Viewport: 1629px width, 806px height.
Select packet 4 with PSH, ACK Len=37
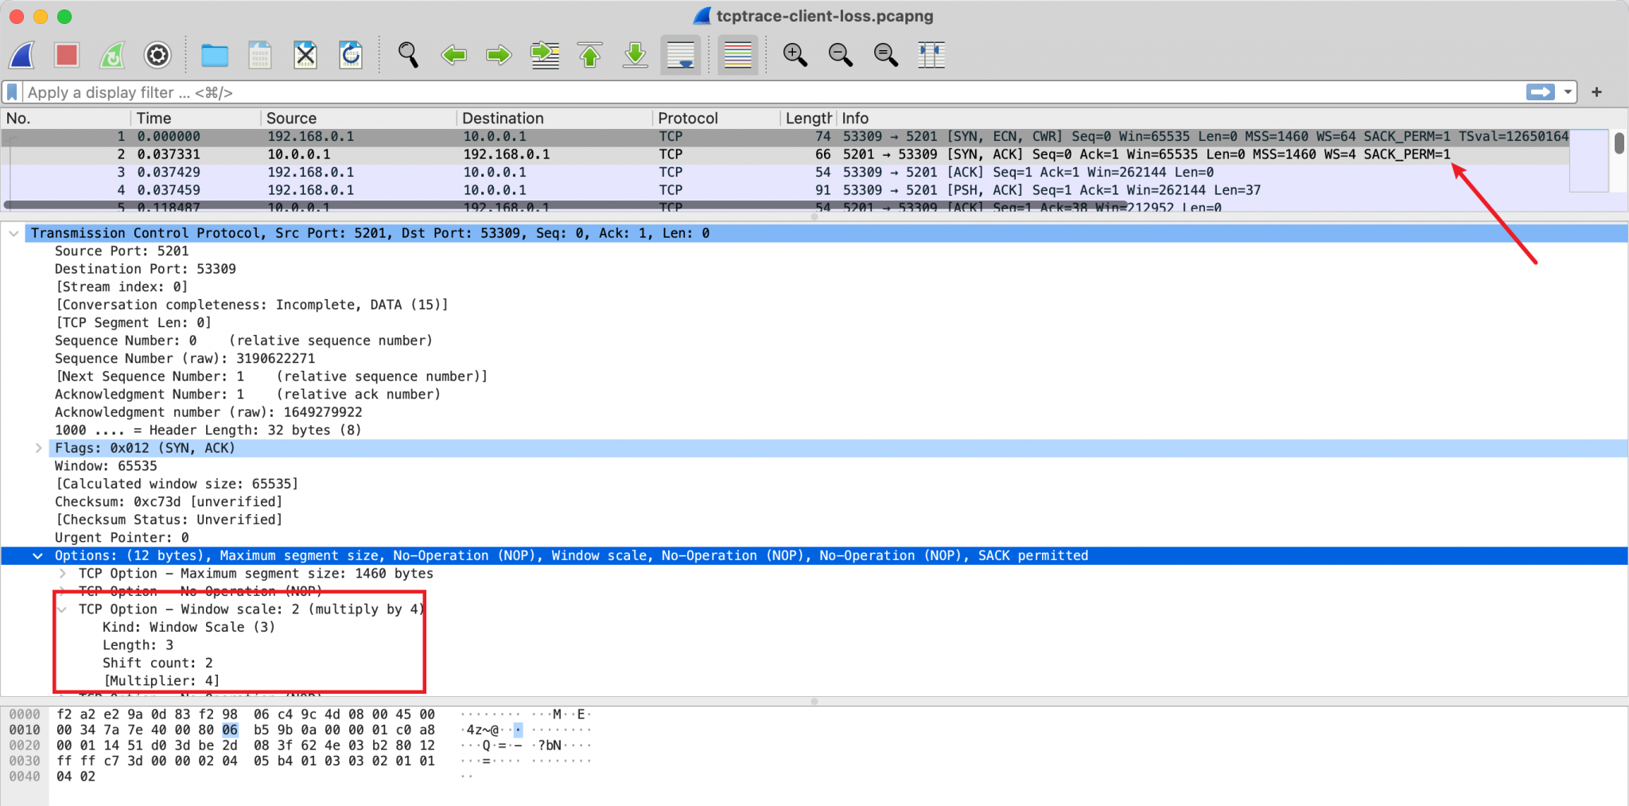[785, 190]
